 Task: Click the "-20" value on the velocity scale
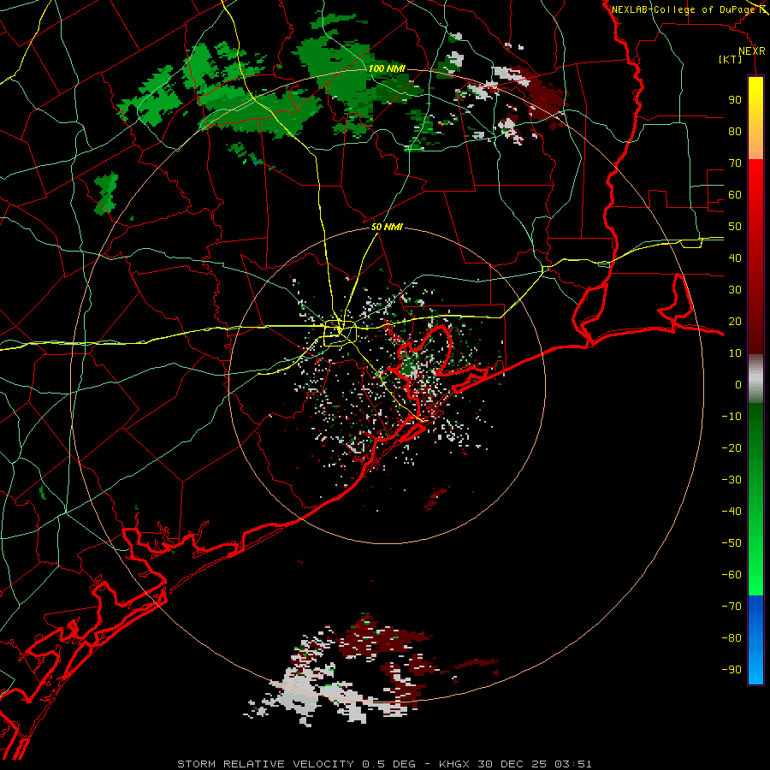[731, 447]
